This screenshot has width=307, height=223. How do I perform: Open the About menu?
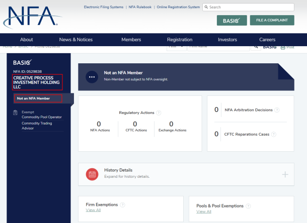[27, 40]
